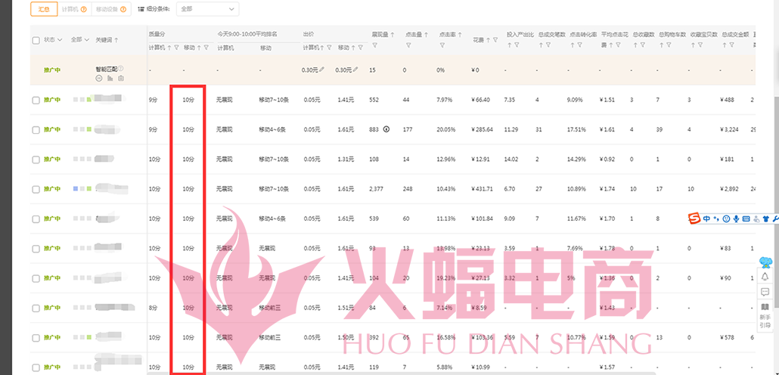The image size is (779, 375).
Task: Click the help icon next to 移动设备 tab
Action: click(x=123, y=9)
